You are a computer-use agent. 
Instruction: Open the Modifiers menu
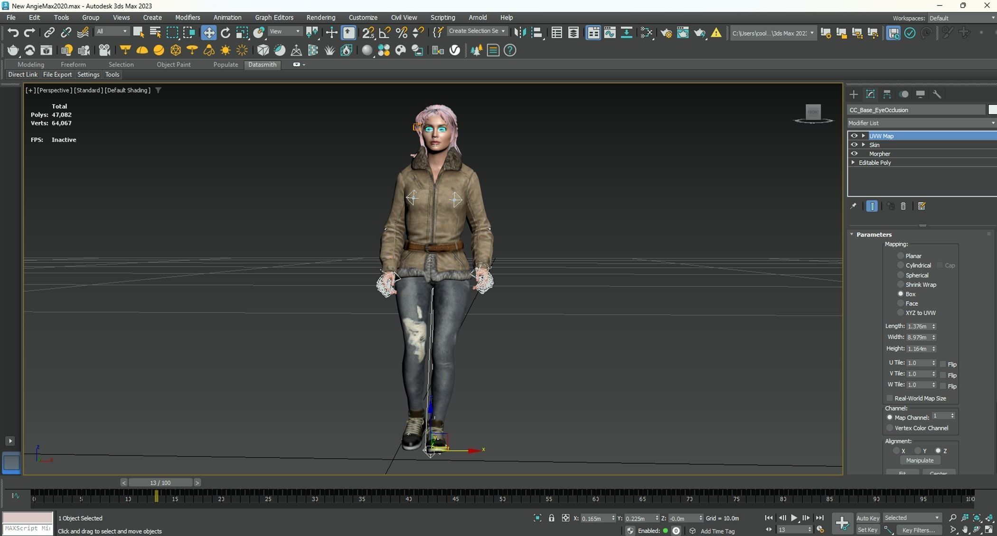click(187, 18)
